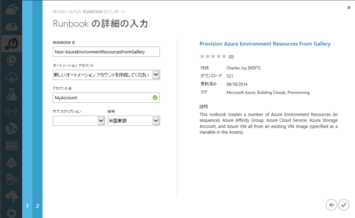This screenshot has width=355, height=218.
Task: Open the add-ons hexagons sidebar icon
Action: tap(12, 179)
